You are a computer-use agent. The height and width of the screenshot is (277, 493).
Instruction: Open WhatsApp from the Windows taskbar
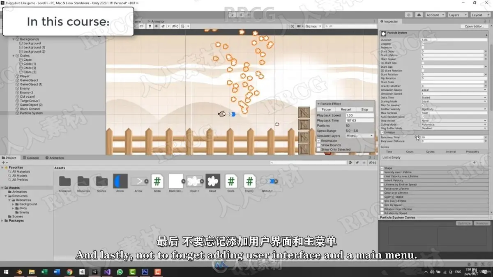120,272
